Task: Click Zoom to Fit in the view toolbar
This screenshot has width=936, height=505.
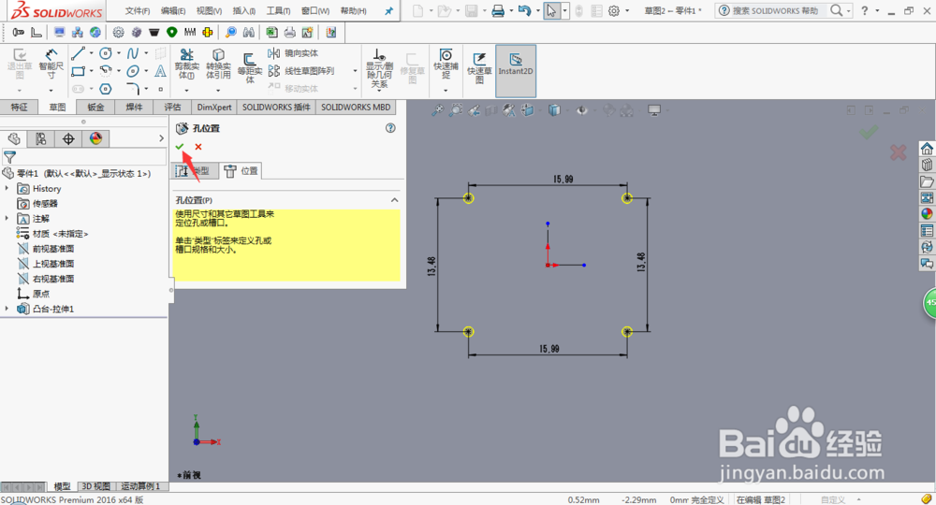Action: [437, 110]
